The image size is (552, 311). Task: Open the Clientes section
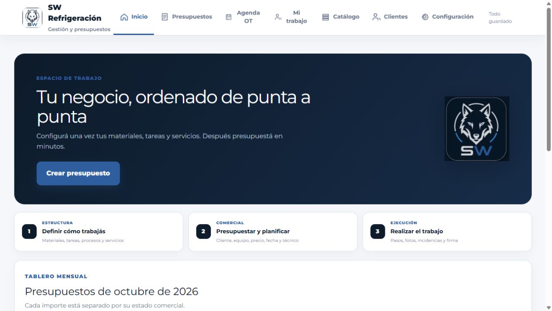(x=390, y=17)
